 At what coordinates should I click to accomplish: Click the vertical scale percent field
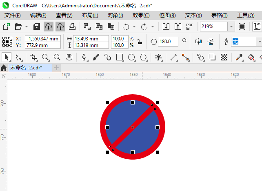120,45
